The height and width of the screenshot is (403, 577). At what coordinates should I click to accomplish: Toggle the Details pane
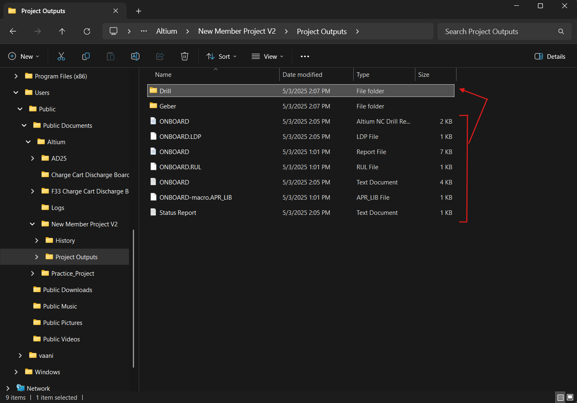pos(550,56)
